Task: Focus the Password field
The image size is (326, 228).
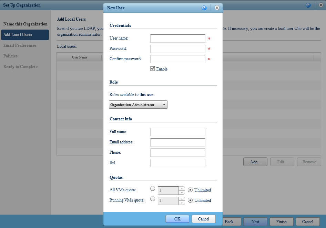Action: point(178,49)
